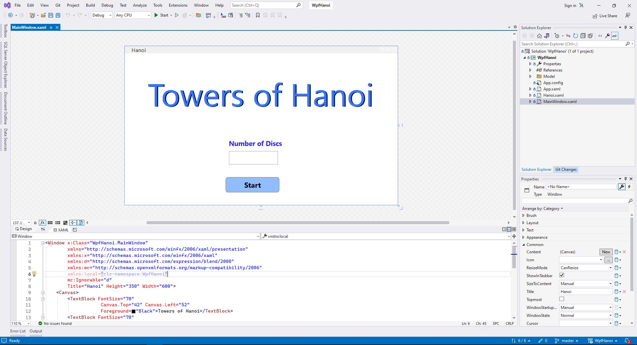The width and height of the screenshot is (637, 345).
Task: Open Properties wrench icon in Solution Explorer
Action: 607,36
